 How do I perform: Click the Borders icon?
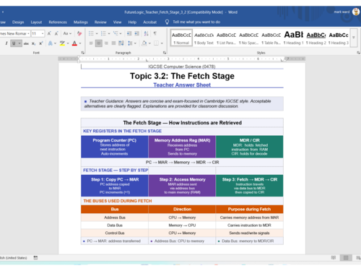click(156, 43)
